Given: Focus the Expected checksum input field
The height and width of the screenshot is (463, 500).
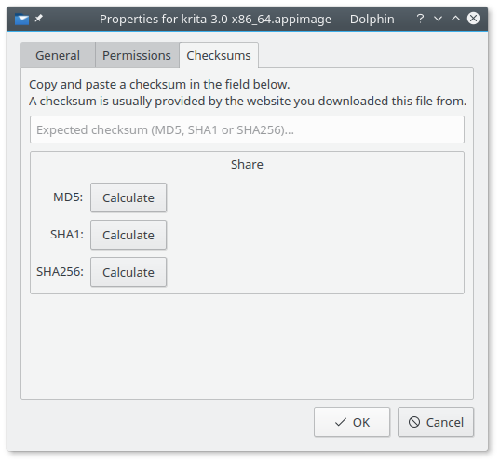Looking at the screenshot, I should (x=247, y=129).
